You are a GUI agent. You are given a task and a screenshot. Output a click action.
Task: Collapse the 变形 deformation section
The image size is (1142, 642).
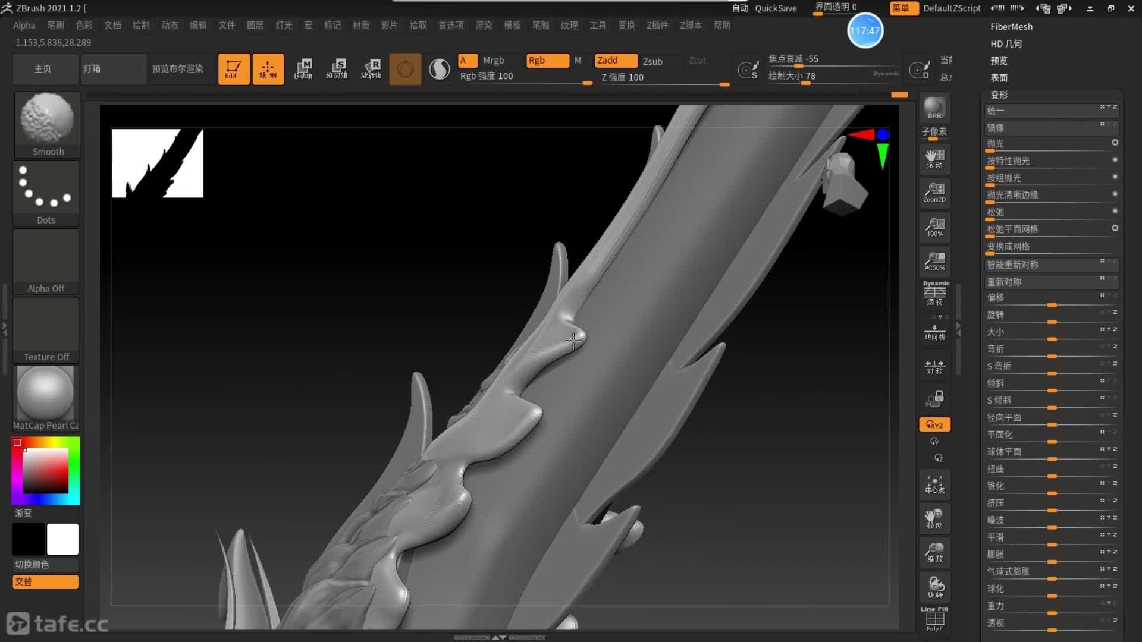click(999, 95)
